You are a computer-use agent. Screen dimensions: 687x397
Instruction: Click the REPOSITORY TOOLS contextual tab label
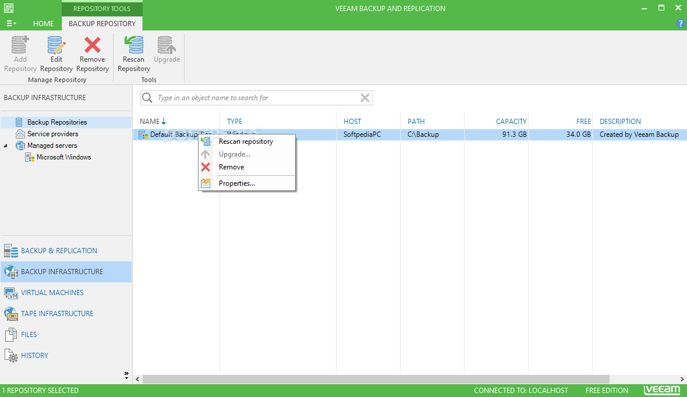pos(102,9)
